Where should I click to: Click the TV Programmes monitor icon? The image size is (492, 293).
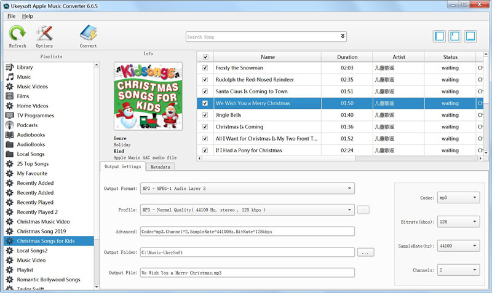10,115
